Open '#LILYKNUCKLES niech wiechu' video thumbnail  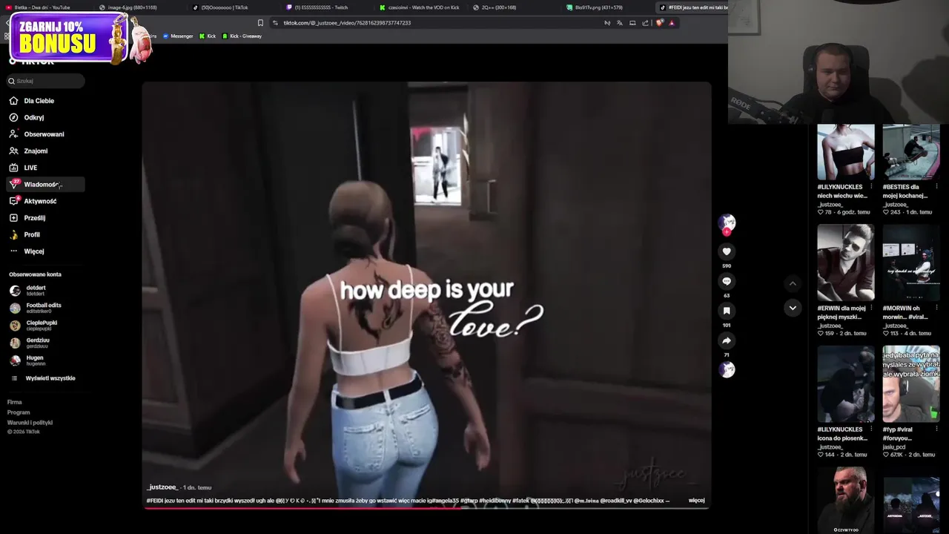(x=845, y=152)
